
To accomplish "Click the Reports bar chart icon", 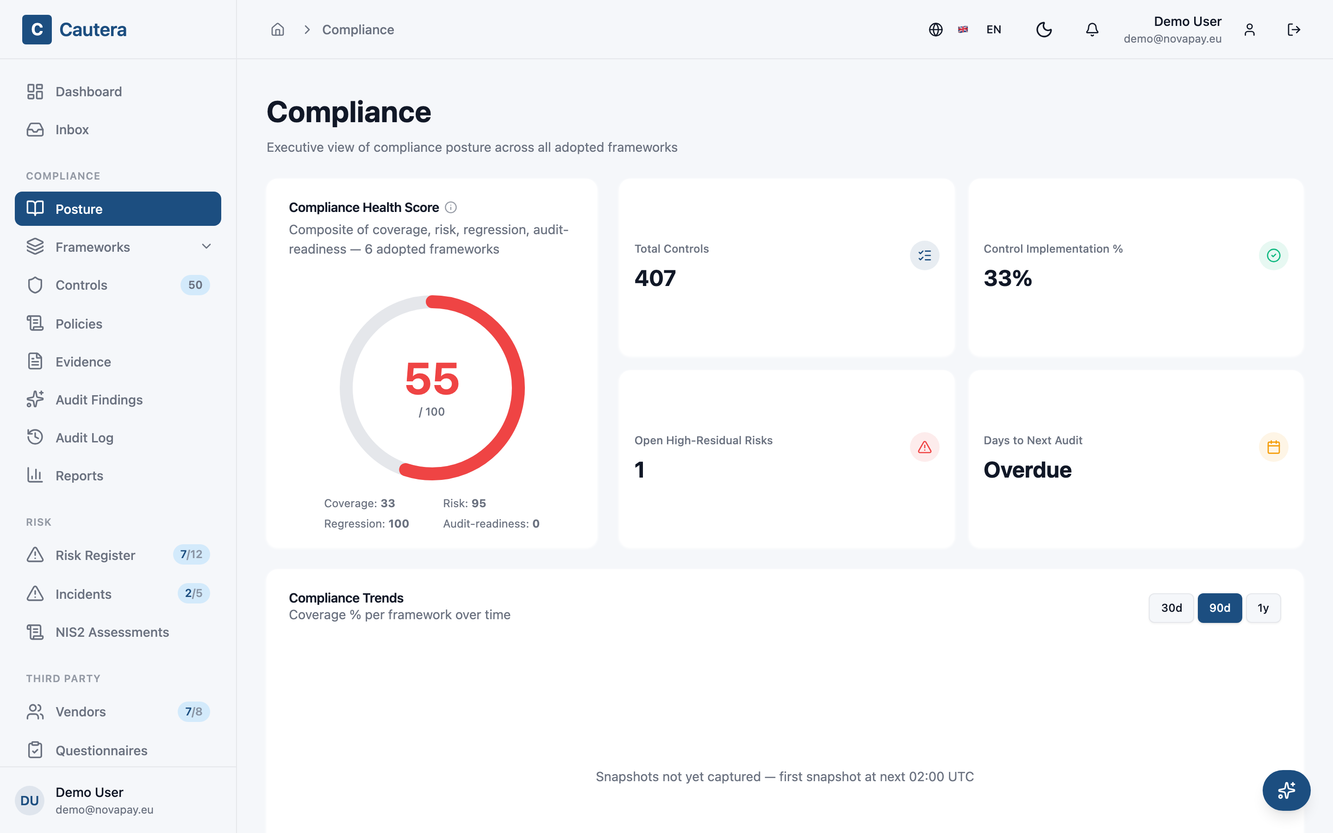I will point(35,475).
